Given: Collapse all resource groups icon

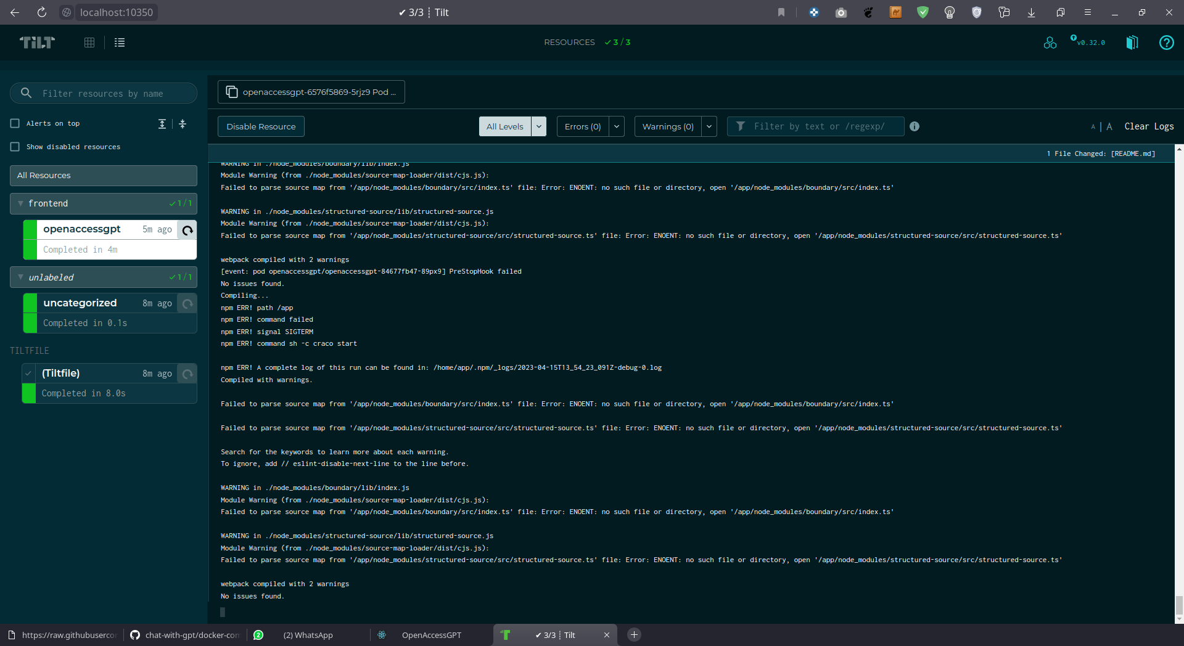Looking at the screenshot, I should (183, 124).
